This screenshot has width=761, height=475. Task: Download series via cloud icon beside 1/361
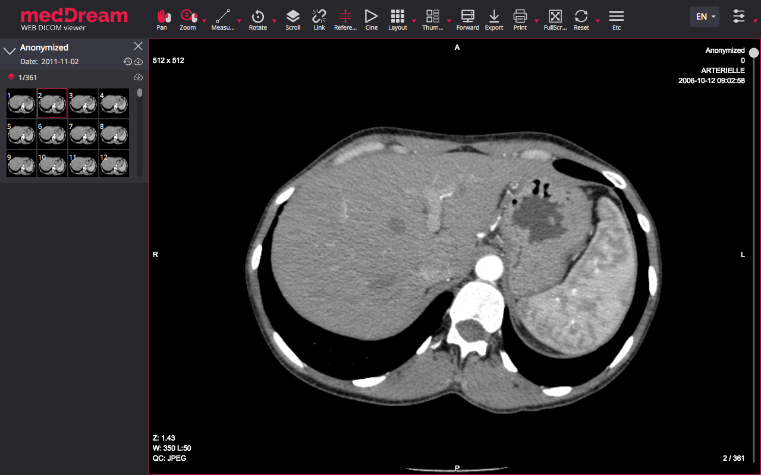[138, 77]
